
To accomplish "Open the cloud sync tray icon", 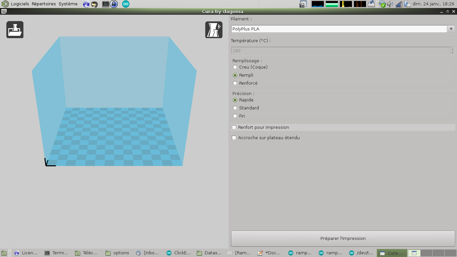I will [x=382, y=4].
